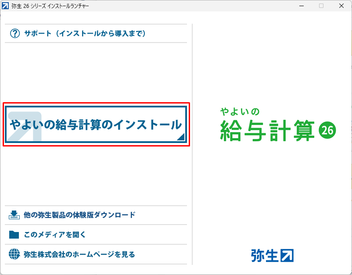Click the 弥生 company name text in the logo
This screenshot has width=352, height=275.
265,255
